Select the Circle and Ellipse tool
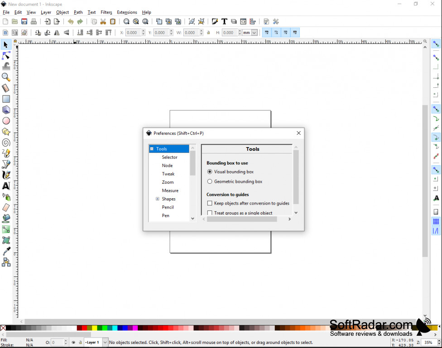Viewport: 442px width, 348px height. (x=6, y=121)
